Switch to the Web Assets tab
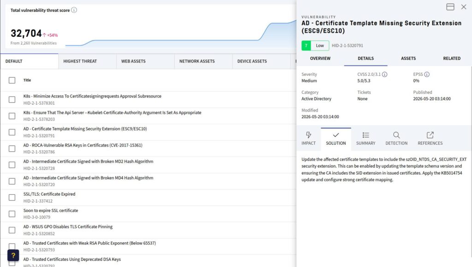This screenshot has width=472, height=267. click(x=145, y=61)
